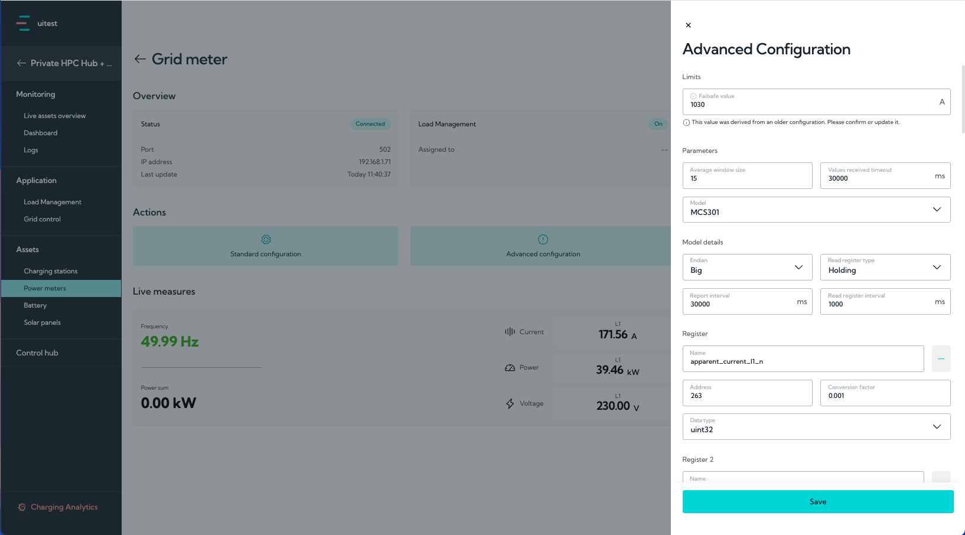Click the Standard configuration action card
The height and width of the screenshot is (535, 965).
tap(266, 246)
